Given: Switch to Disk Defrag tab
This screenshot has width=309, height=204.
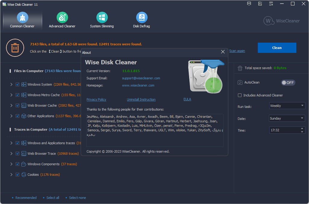Looking at the screenshot, I should pyautogui.click(x=142, y=20).
